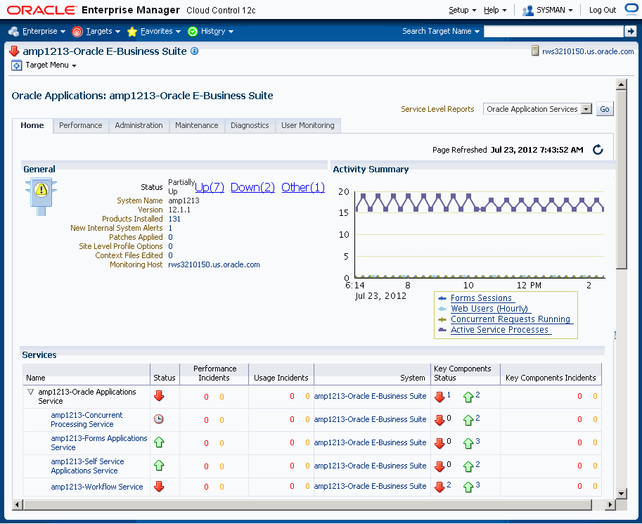
Task: Click the Favorites star icon
Action: (132, 32)
